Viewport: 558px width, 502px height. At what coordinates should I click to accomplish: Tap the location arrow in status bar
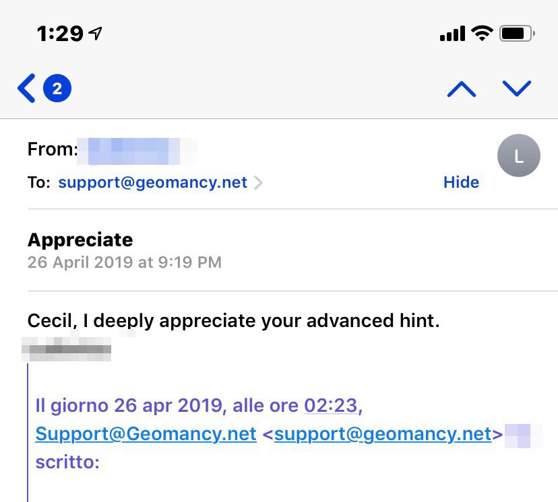(x=96, y=34)
